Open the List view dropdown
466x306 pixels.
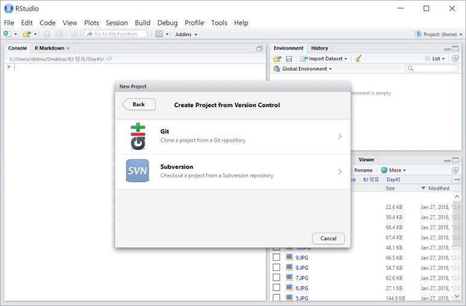(435, 59)
